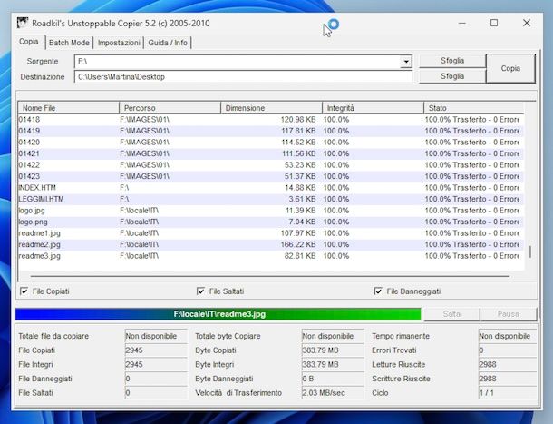Viewport: 553px width, 424px height.
Task: Sort by the Dimensione column header
Action: (x=272, y=108)
